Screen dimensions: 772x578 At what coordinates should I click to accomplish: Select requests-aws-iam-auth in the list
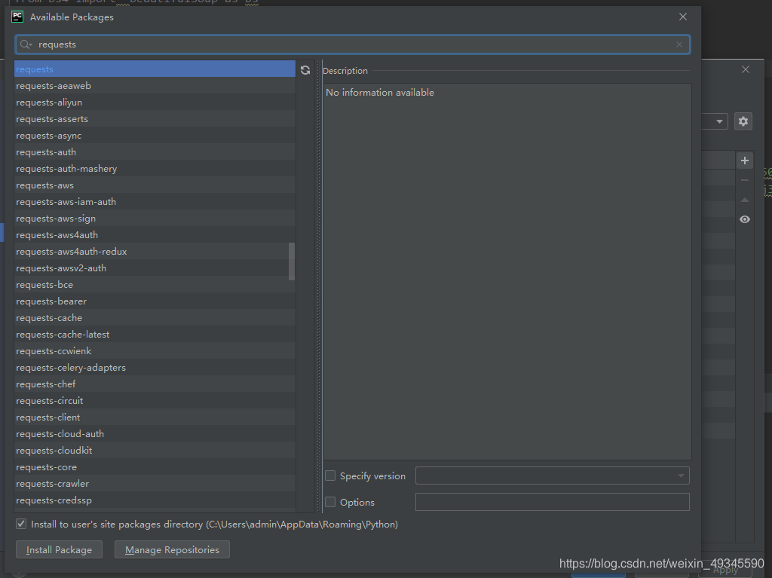pos(155,202)
